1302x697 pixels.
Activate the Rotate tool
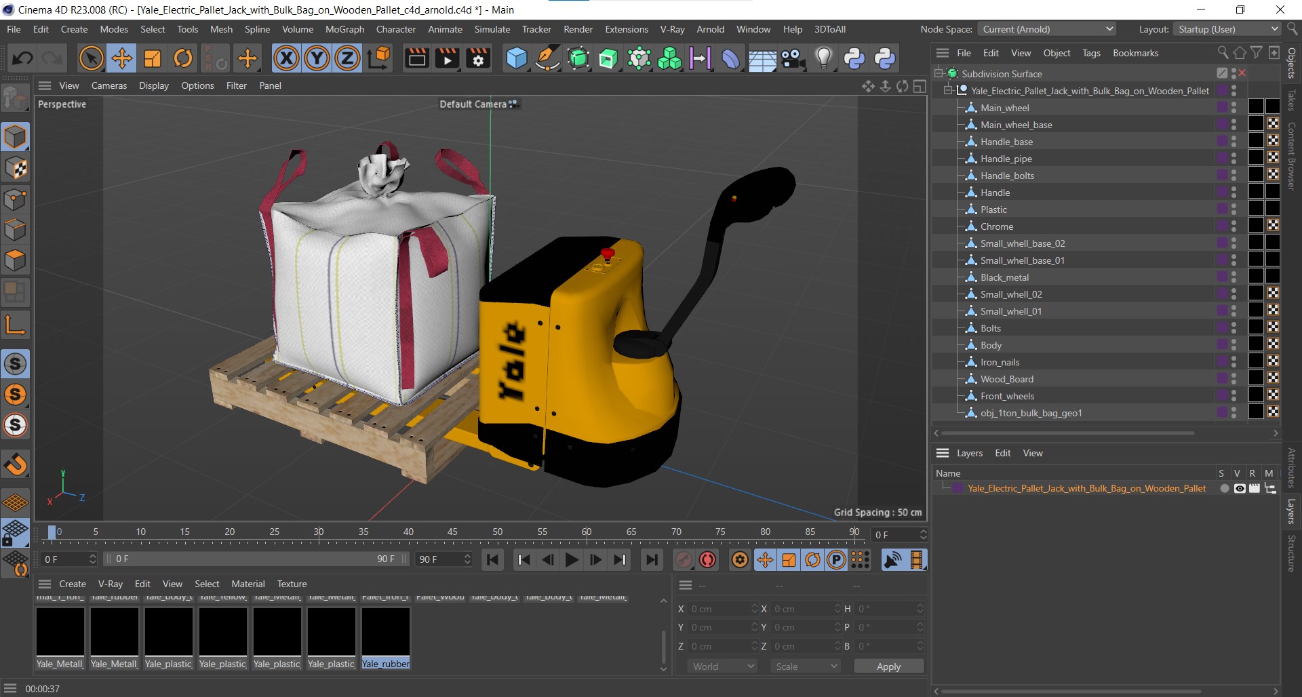point(183,58)
